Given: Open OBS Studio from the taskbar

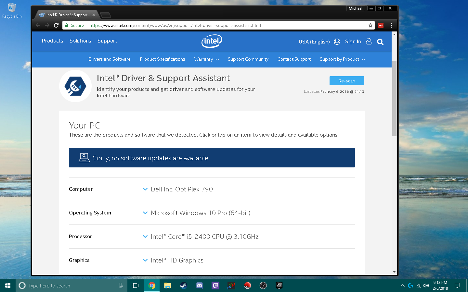Looking at the screenshot, I should coord(263,286).
